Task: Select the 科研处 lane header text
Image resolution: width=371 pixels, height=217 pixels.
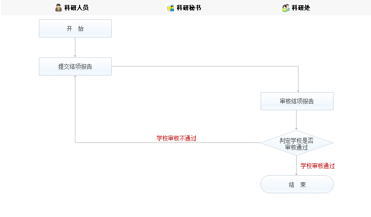Action: [301, 8]
